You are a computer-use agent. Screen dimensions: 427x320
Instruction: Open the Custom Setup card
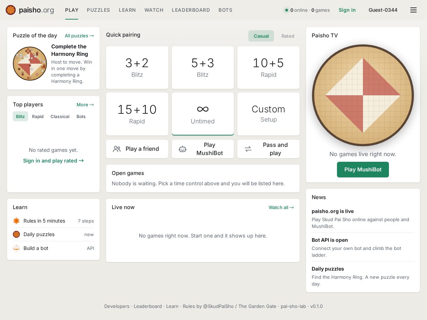[x=269, y=114]
